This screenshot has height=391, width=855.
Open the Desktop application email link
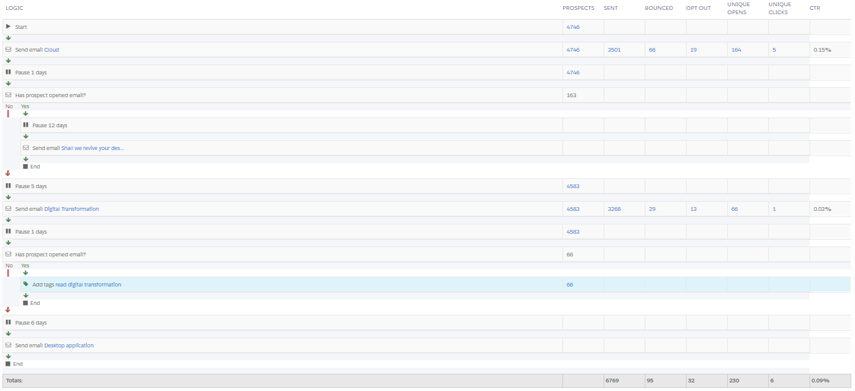point(69,346)
